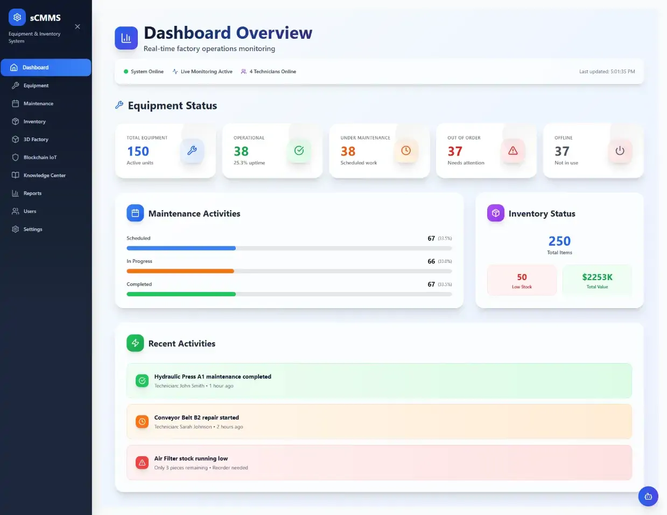667x515 pixels.
Task: Navigate to Blockchain IoT section
Action: coord(40,157)
